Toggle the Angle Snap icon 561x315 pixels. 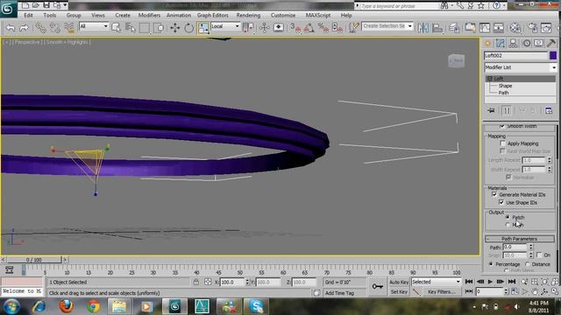[x=309, y=27]
